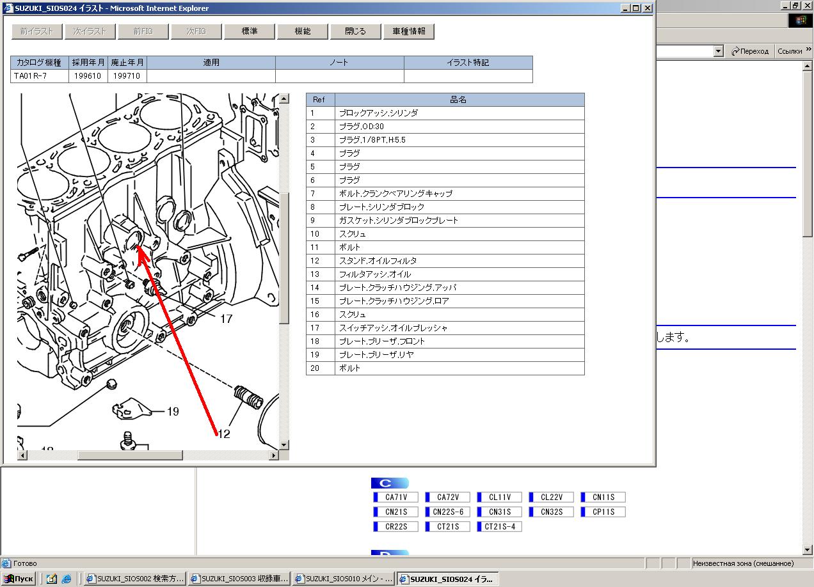Click the 機能 button

click(x=303, y=31)
